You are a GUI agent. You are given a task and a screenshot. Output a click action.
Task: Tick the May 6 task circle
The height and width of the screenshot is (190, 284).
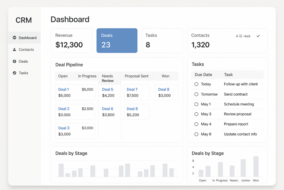click(196, 134)
